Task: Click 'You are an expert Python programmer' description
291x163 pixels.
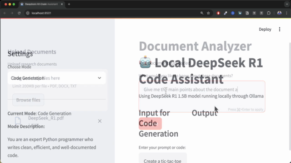Action: click(x=52, y=147)
